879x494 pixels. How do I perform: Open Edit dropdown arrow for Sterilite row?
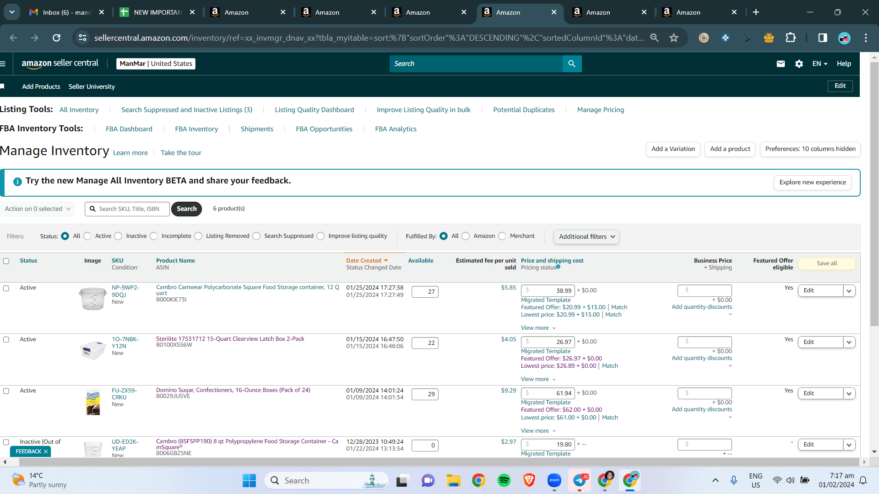click(849, 342)
